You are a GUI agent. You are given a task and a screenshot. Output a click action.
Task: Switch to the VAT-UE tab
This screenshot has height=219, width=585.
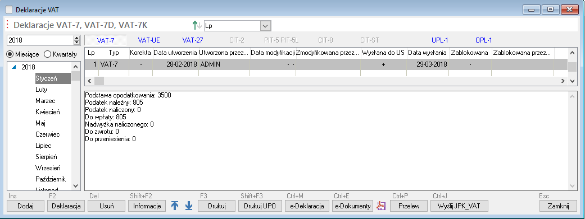pyautogui.click(x=149, y=40)
